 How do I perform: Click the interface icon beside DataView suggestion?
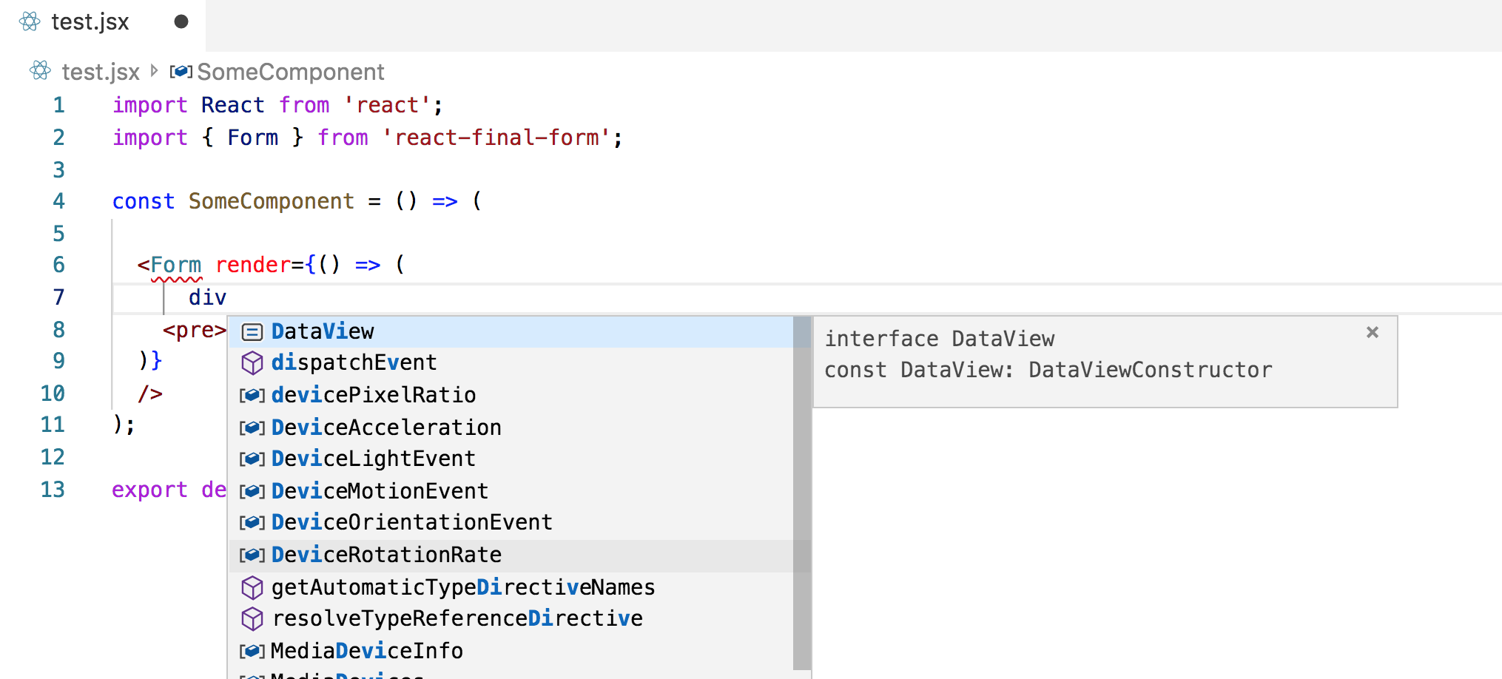pyautogui.click(x=252, y=331)
